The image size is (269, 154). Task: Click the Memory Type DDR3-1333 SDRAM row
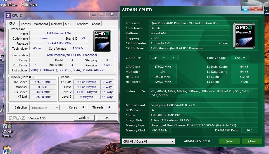[203, 125]
